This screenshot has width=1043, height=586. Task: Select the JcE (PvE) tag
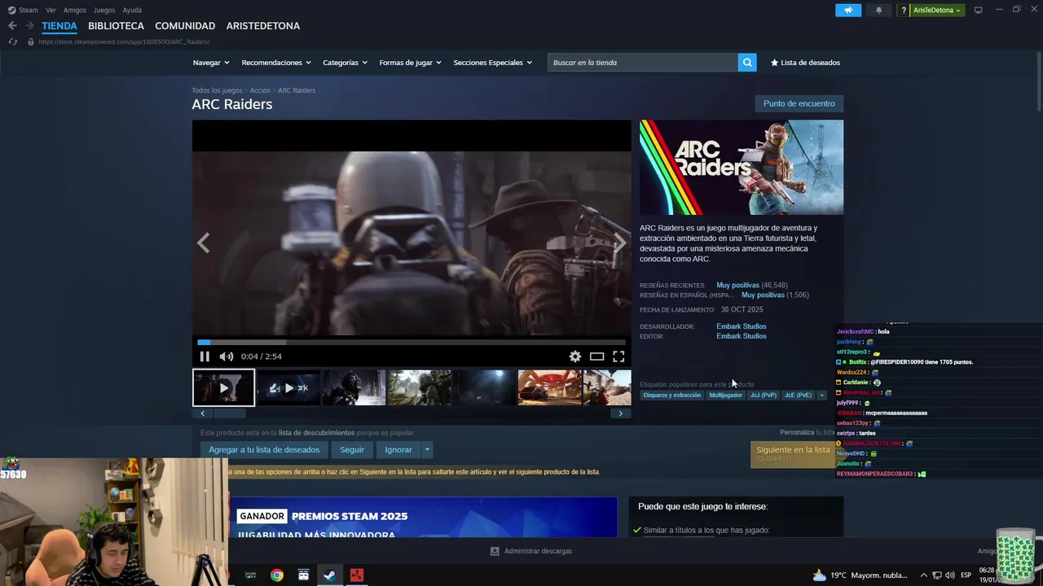click(x=798, y=396)
